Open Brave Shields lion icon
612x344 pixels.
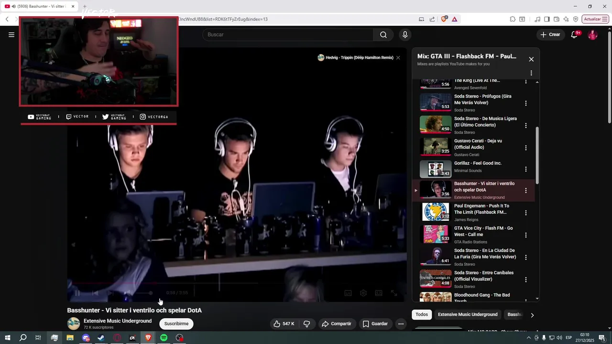(x=444, y=19)
